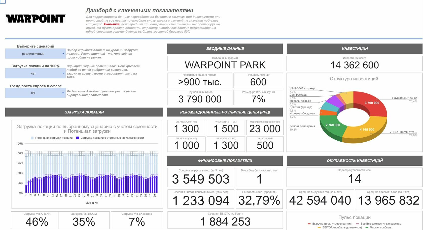The height and width of the screenshot is (230, 423).
Task: Open the demand growth trend dropdown showing 0%
Action: [35, 93]
